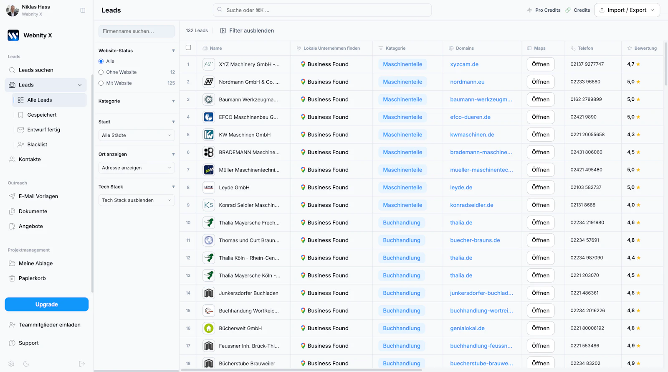Open the Tech Stack ausblenden dropdown

[x=137, y=200]
